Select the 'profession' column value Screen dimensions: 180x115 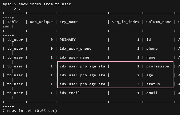coord(158,66)
